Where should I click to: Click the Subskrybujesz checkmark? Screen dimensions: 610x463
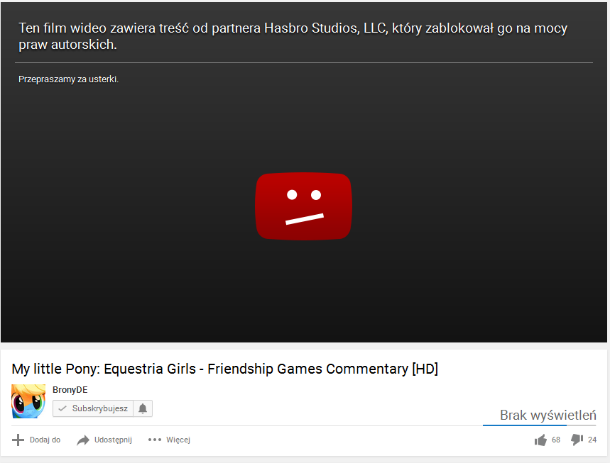click(x=62, y=408)
